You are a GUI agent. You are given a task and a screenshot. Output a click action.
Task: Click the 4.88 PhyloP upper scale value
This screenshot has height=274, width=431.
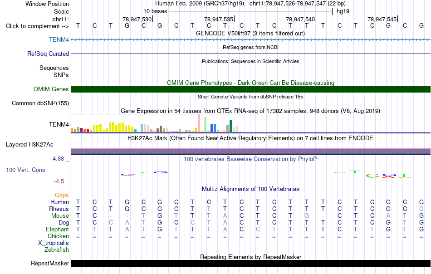coord(58,159)
